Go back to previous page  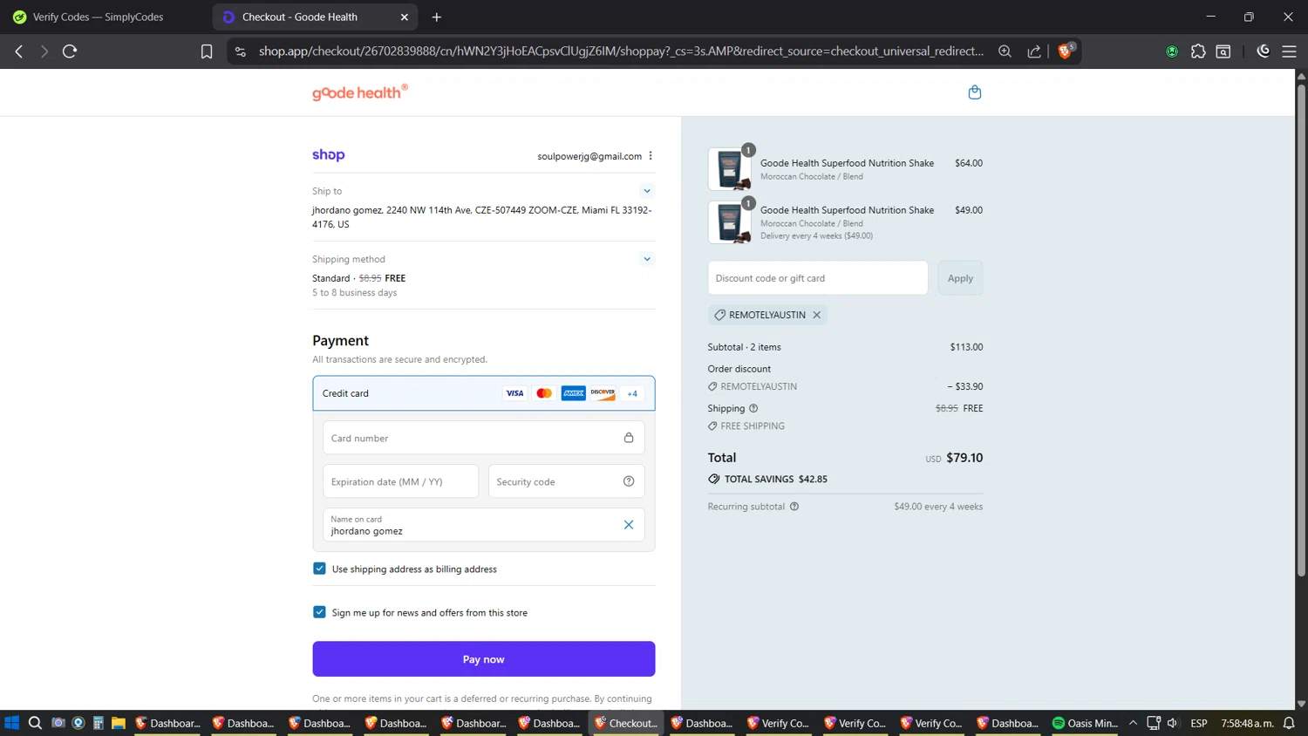18,51
